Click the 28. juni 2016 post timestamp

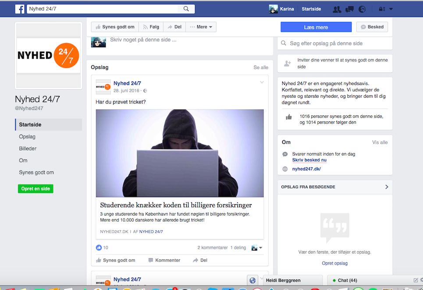[126, 91]
